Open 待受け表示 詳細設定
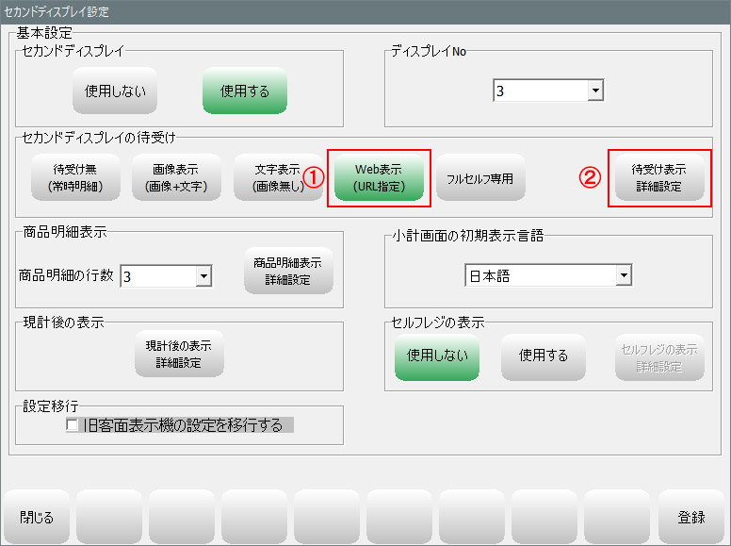731x546 pixels. pyautogui.click(x=658, y=178)
